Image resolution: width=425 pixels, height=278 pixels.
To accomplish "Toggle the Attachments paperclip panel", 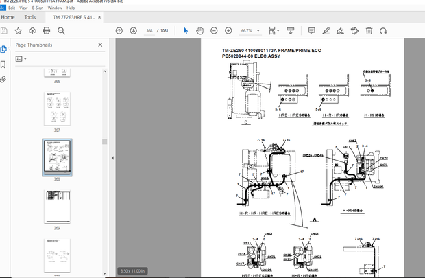I will [x=4, y=79].
